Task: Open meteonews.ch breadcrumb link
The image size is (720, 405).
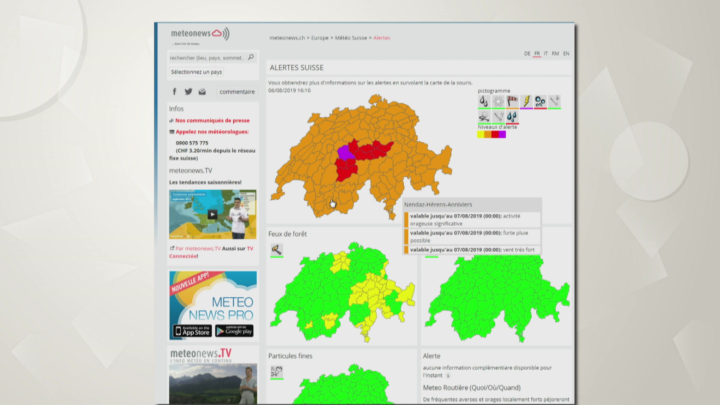Action: (287, 38)
